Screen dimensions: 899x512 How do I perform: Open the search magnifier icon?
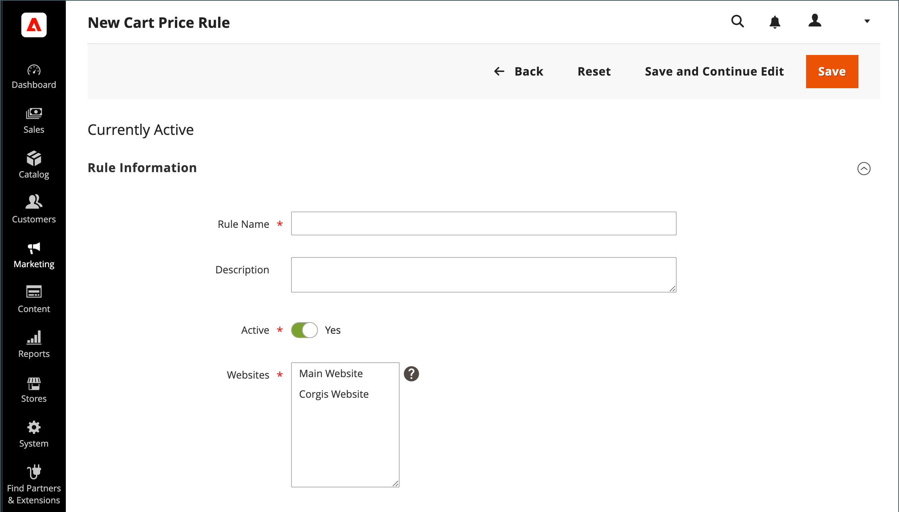point(737,21)
